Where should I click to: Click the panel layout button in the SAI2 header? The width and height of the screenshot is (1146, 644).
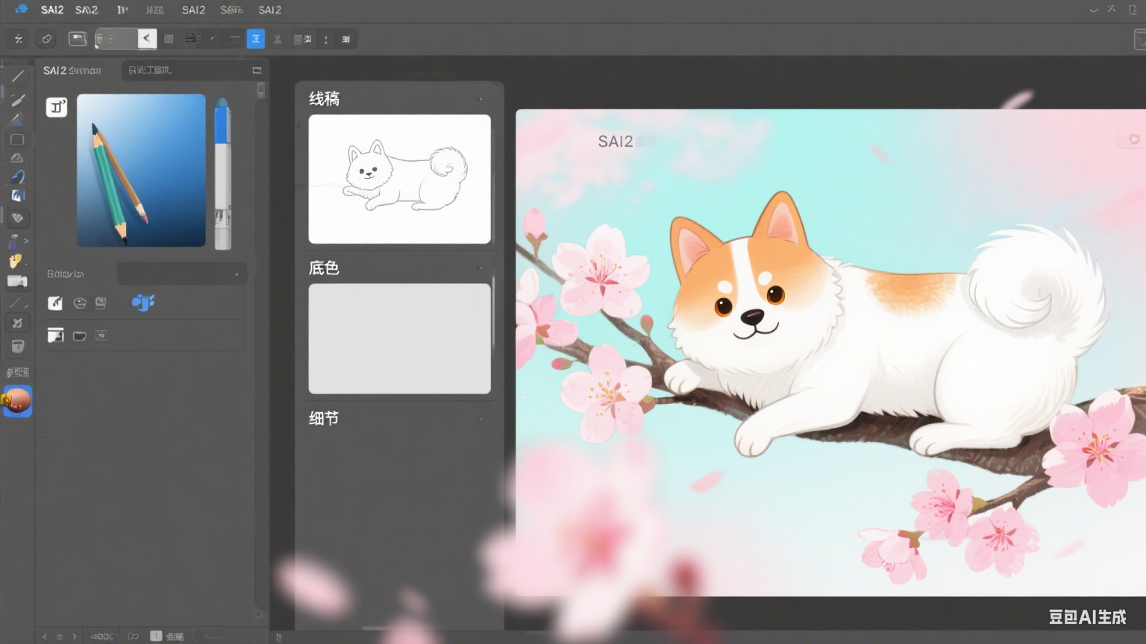tap(257, 70)
